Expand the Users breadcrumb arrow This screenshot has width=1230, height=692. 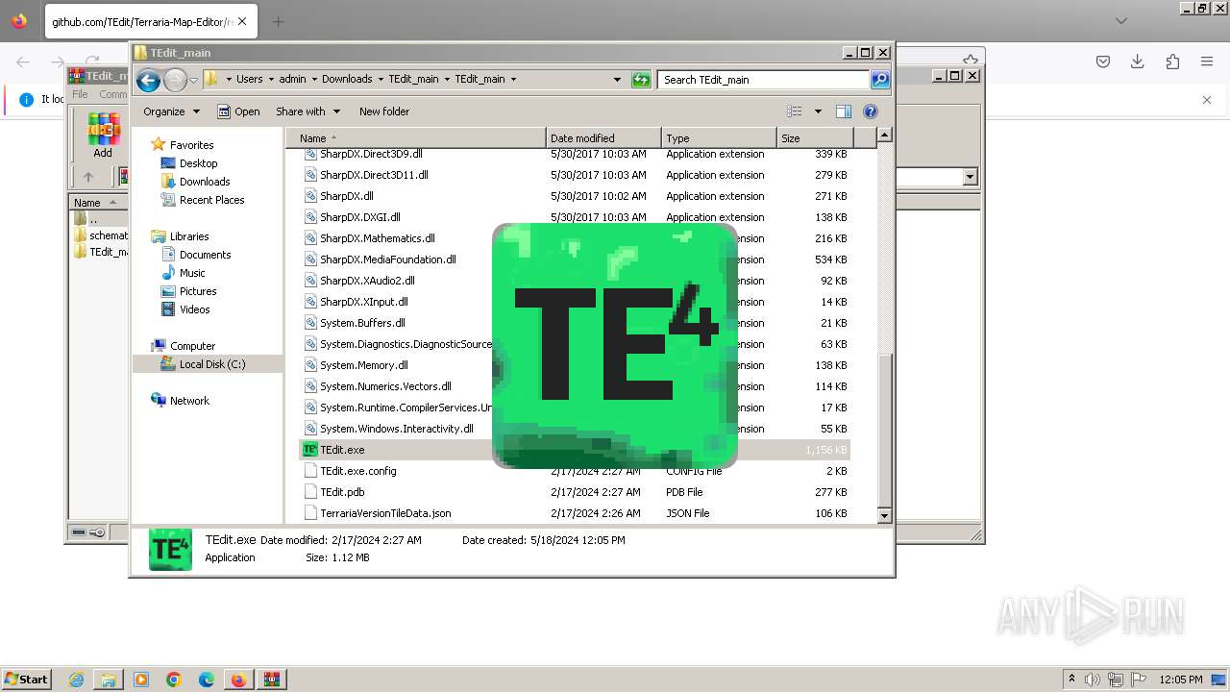click(x=271, y=80)
